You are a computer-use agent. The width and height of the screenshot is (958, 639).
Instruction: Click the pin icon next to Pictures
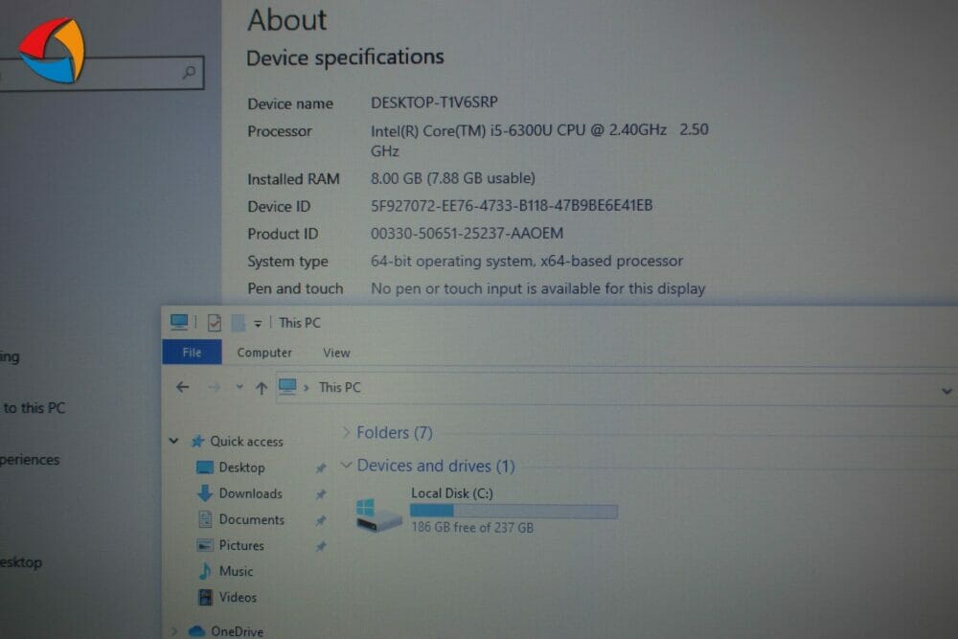point(321,546)
